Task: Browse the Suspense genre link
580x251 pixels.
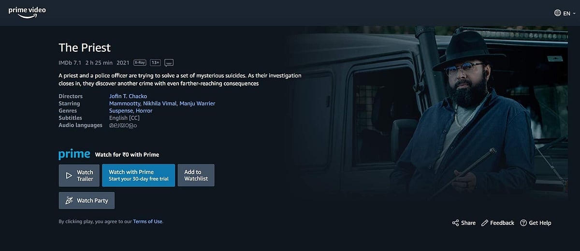Action: (121, 111)
